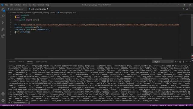Click the web_scraping_api.py breadcrumb item
The width and height of the screenshot is (193, 109).
pyautogui.click(x=66, y=13)
